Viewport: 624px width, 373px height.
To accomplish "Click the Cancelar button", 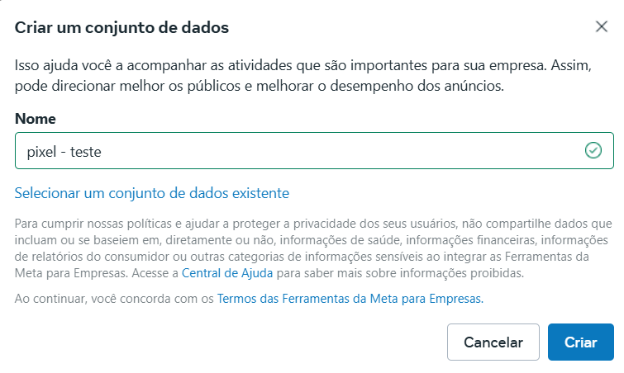I will (x=493, y=342).
